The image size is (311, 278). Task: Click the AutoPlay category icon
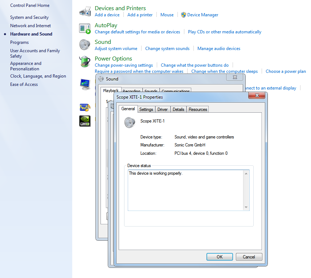click(85, 29)
